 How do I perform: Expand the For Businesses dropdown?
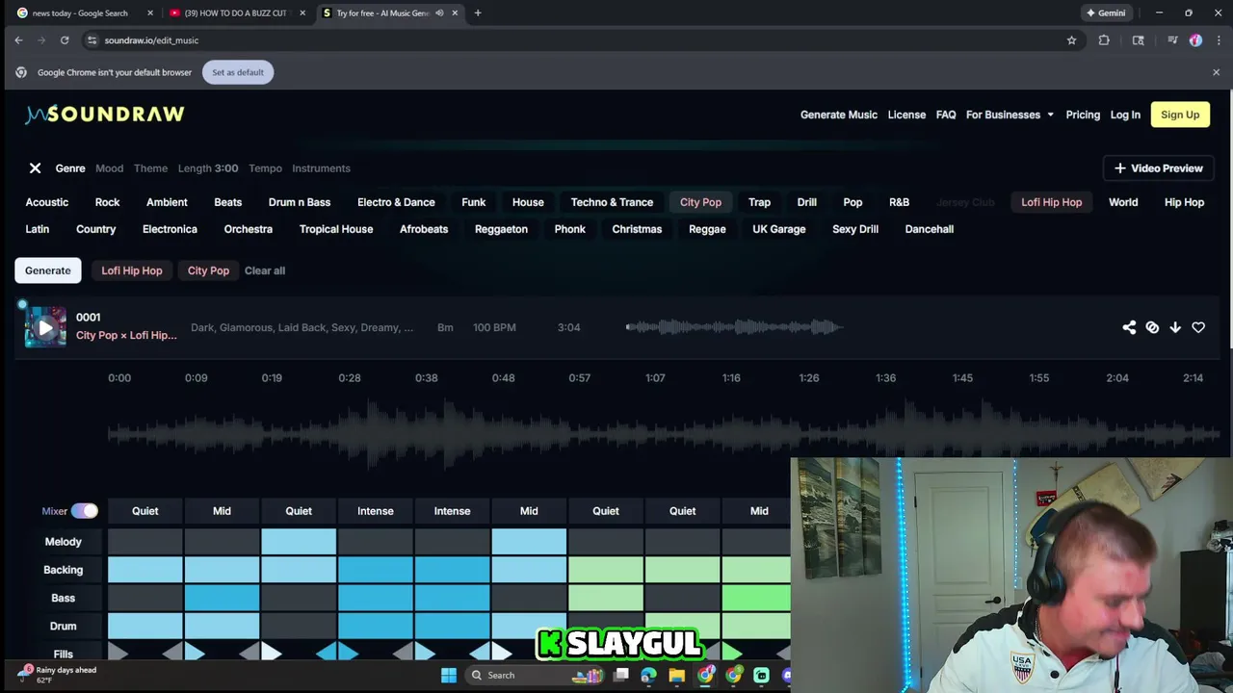coord(1010,115)
